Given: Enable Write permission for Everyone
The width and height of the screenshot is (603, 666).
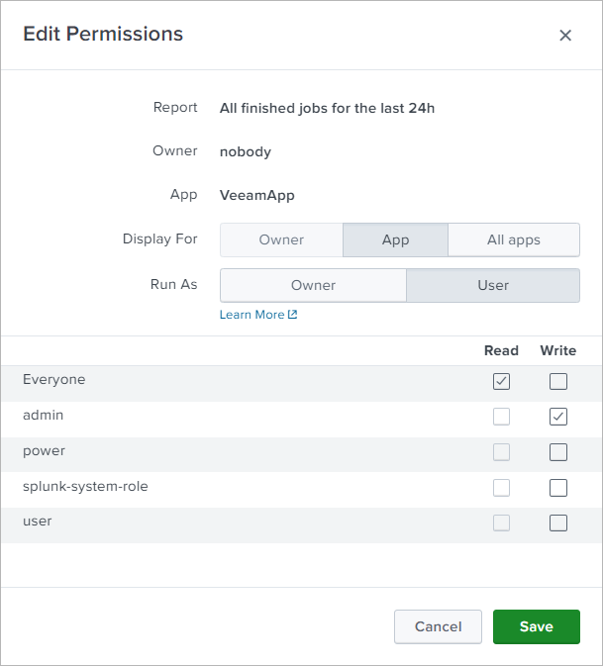Looking at the screenshot, I should 558,381.
